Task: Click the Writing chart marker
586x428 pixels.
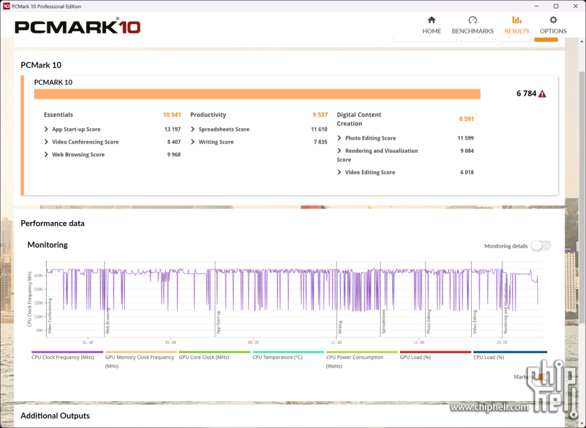Action: pos(340,327)
